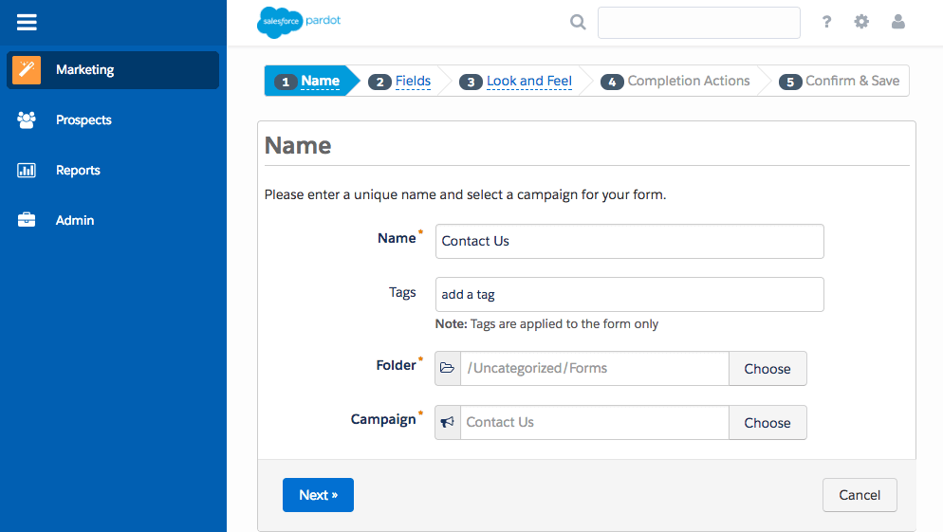The width and height of the screenshot is (943, 532).
Task: Click the search magnifier icon
Action: pyautogui.click(x=578, y=22)
